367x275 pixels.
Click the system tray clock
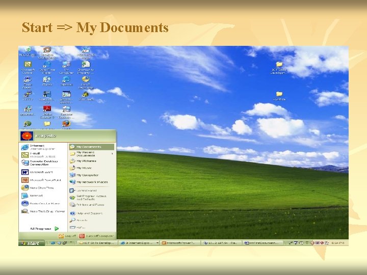[x=338, y=243]
